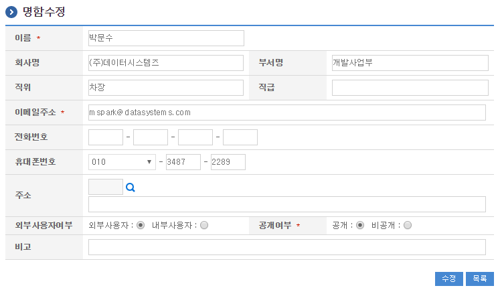The height and width of the screenshot is (292, 500).
Task: Click the empty 직급 input field
Action: point(410,88)
